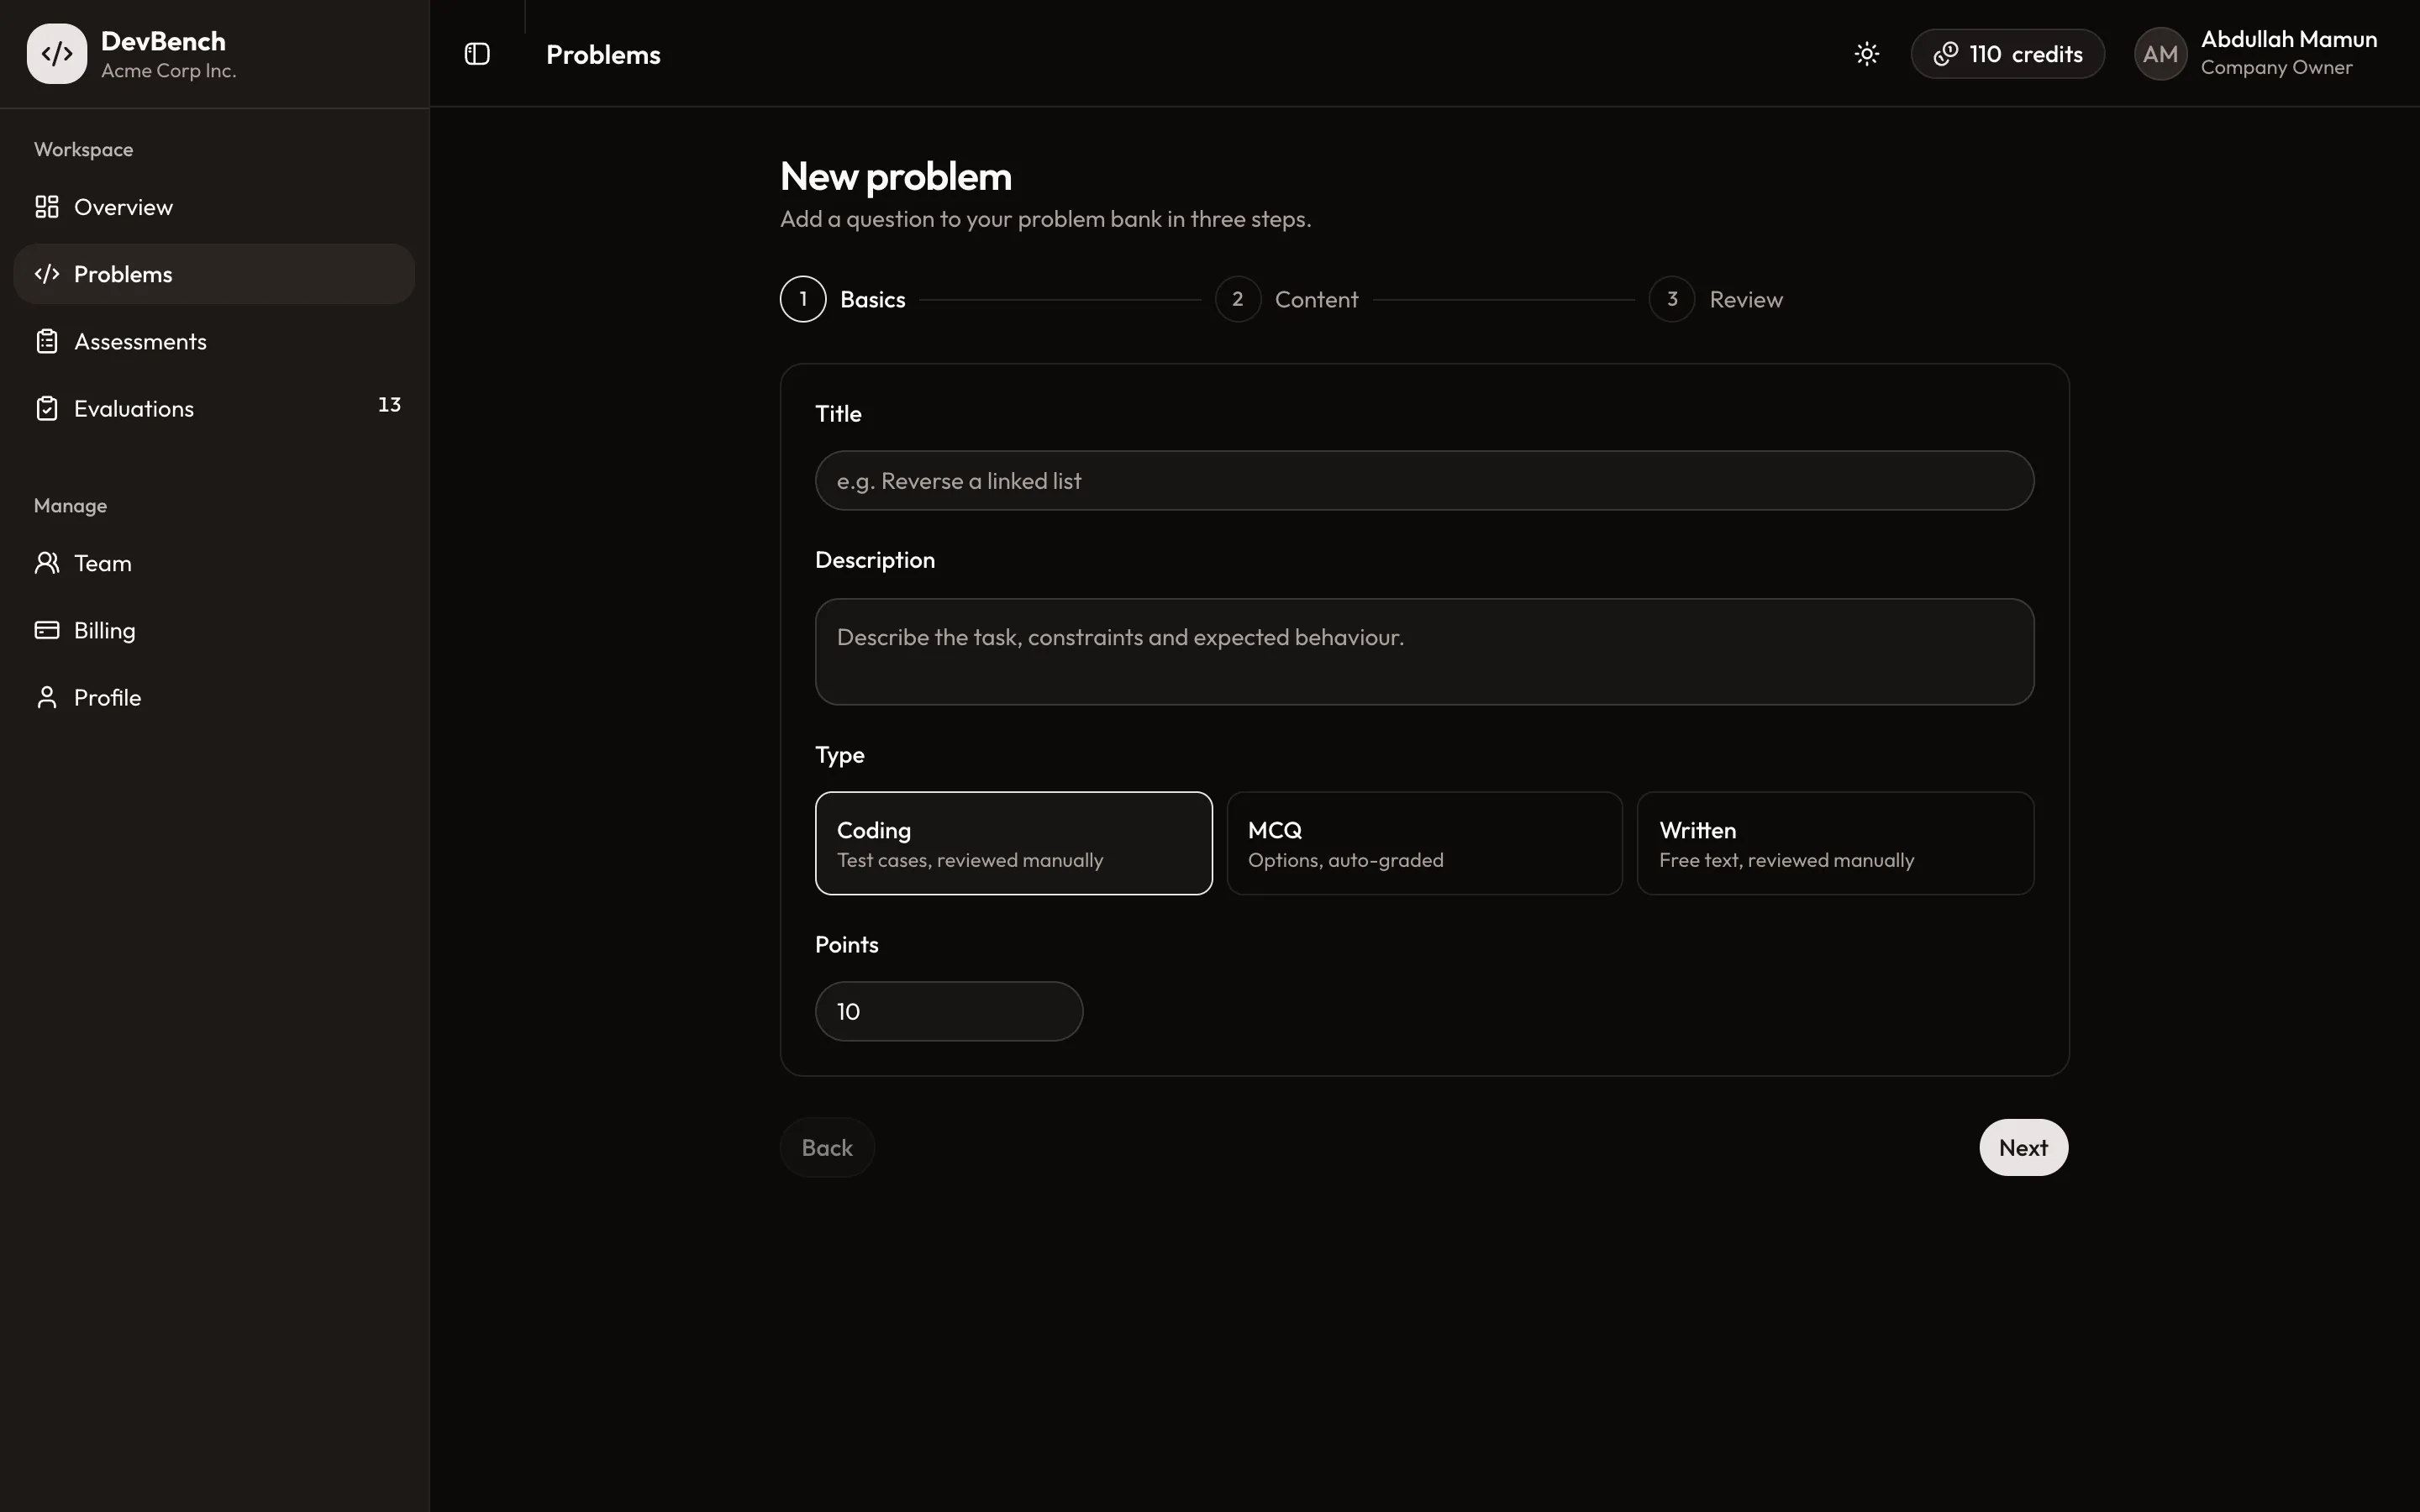Screen dimensions: 2420x1512
Task: Click the Next button
Action: [x=2023, y=1147]
